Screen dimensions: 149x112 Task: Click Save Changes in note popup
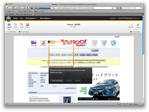(x=57, y=81)
